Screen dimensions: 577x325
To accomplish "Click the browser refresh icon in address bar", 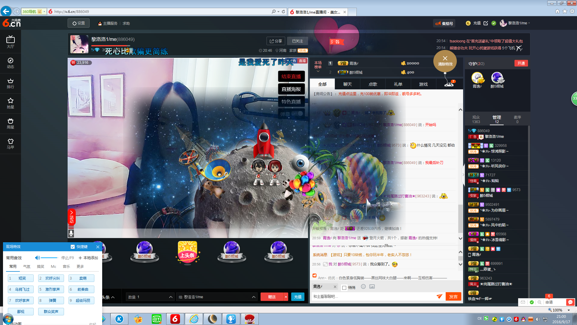I will [283, 11].
